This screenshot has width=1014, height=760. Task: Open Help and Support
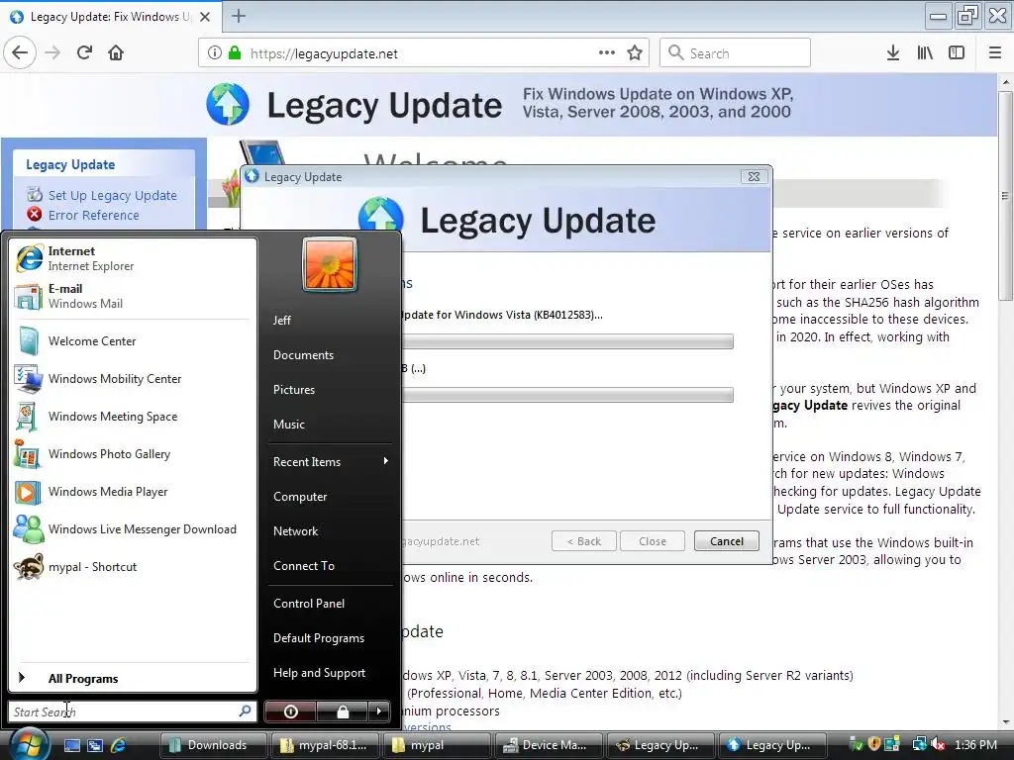coord(331,673)
